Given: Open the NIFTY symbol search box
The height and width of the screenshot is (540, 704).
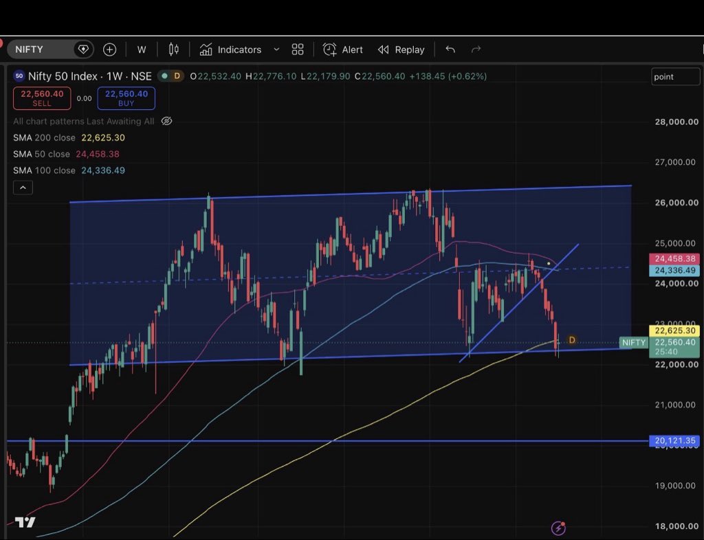Looking at the screenshot, I should point(50,49).
